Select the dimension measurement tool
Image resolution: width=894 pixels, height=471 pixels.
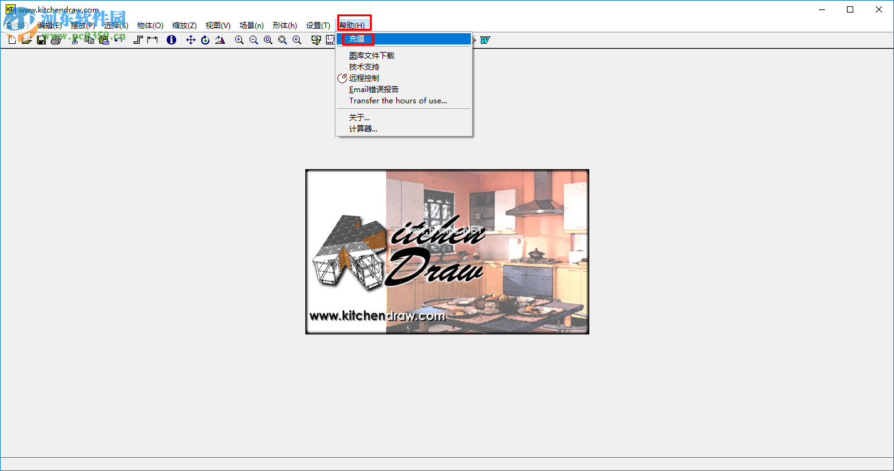pyautogui.click(x=152, y=40)
